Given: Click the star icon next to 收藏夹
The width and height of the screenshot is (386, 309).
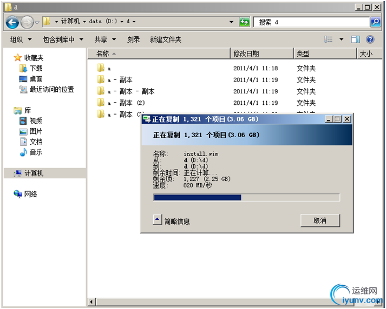Looking at the screenshot, I should point(17,58).
